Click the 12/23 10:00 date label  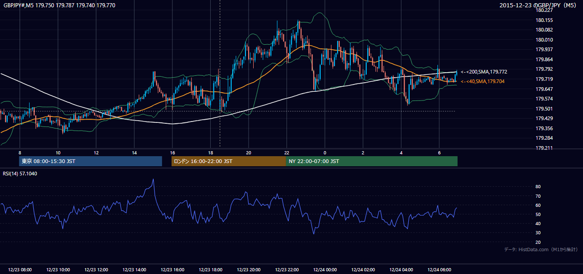coord(58,270)
